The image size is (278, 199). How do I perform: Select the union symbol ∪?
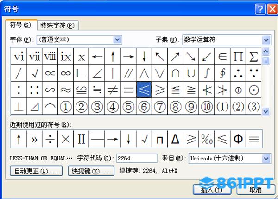191,73
